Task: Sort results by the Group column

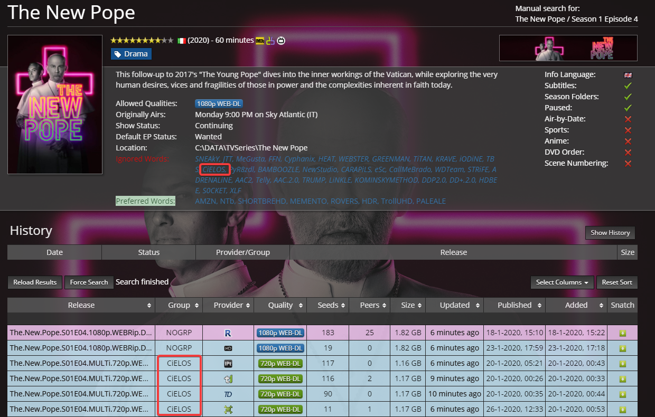Action: 179,305
